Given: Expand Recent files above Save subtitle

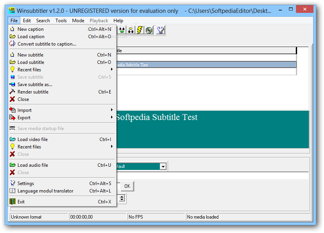Looking at the screenshot, I should point(62,70).
